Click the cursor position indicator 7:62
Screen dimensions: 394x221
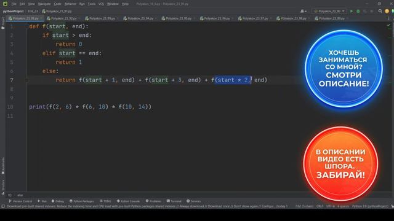click(304, 206)
